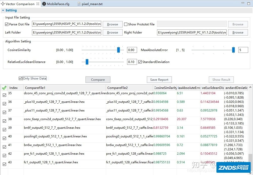Viewport: 253px width, 175px height.
Task: Uncheck row 42 checkbox
Action: pyautogui.click(x=5, y=155)
